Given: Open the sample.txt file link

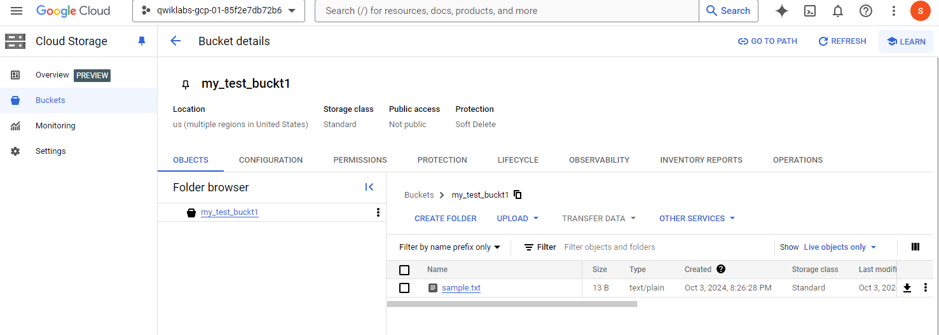Looking at the screenshot, I should click(461, 288).
